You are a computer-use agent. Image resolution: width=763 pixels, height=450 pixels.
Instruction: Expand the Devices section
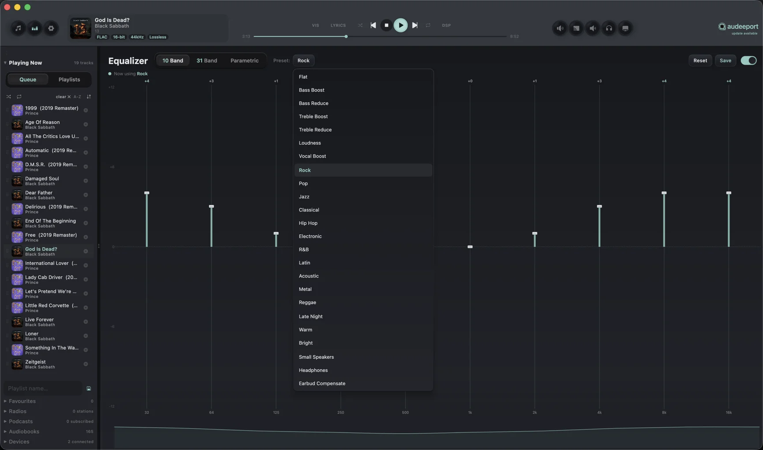(x=5, y=442)
